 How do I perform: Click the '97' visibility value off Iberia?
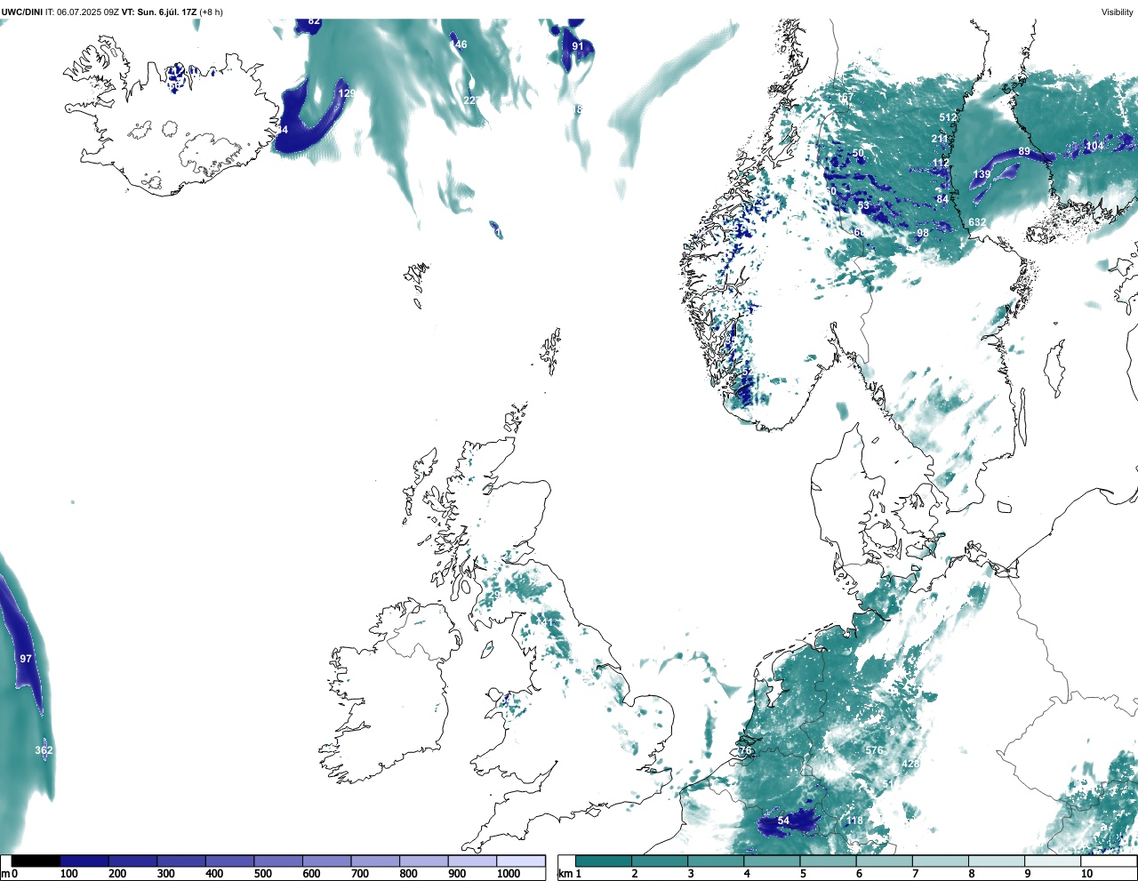pyautogui.click(x=26, y=659)
